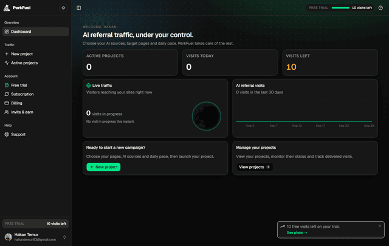This screenshot has width=389, height=246.
Task: Open the Free trial page
Action: (36, 85)
